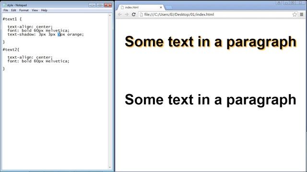
Task: Click the browser Forward arrow
Action: (x=127, y=14)
